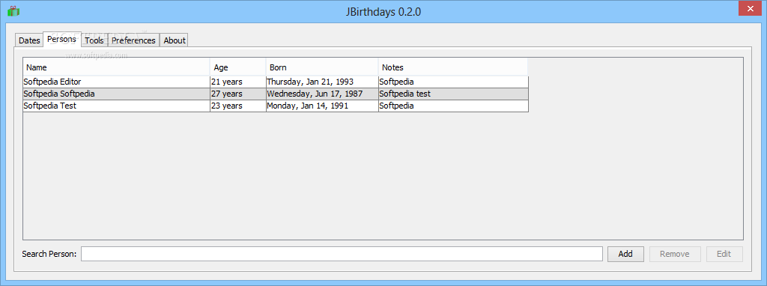Open the Tools tab
This screenshot has height=286, width=767.
pos(94,40)
